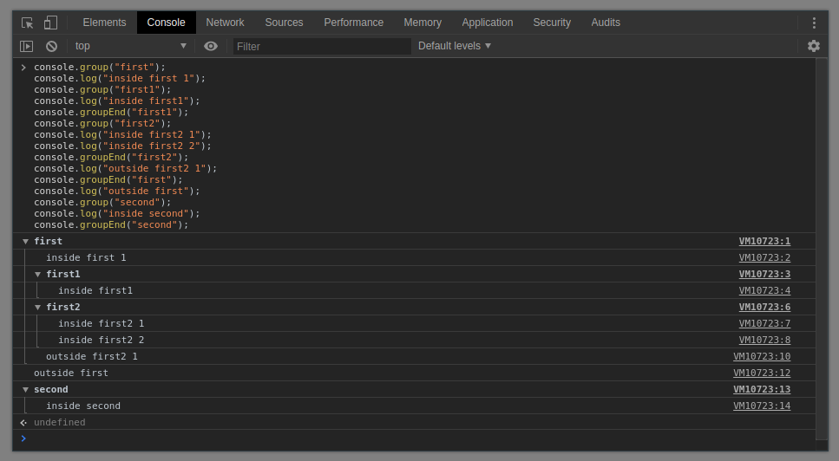Screen dimensions: 839x461
Task: Open console settings gear icon
Action: click(x=813, y=46)
